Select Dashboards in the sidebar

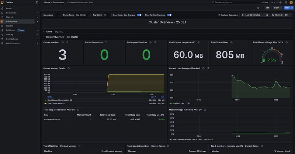point(11,21)
